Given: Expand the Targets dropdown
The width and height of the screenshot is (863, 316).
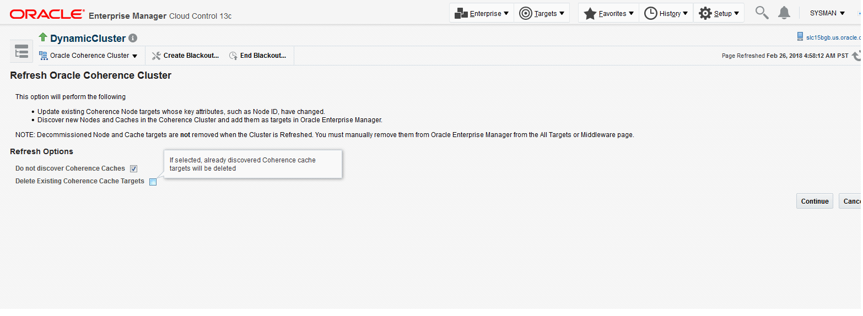Looking at the screenshot, I should [542, 13].
